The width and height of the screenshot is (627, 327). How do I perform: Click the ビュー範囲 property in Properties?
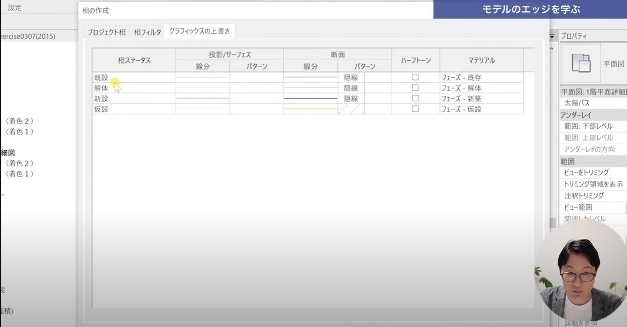(x=578, y=207)
